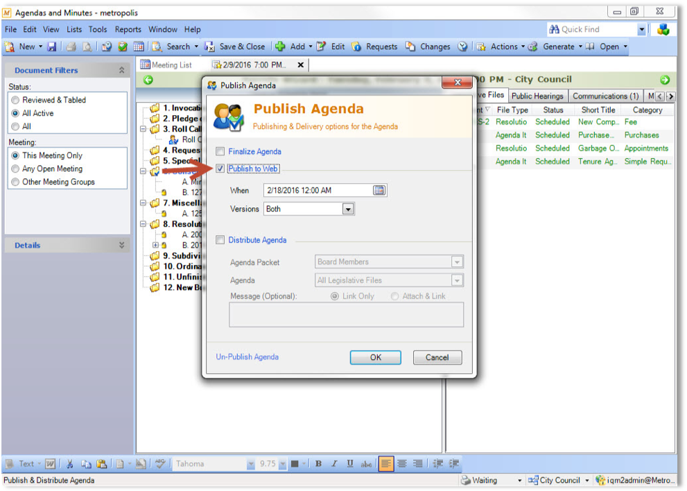Open the Communications (1) tab
Viewport: 687px width, 491px height.
606,96
